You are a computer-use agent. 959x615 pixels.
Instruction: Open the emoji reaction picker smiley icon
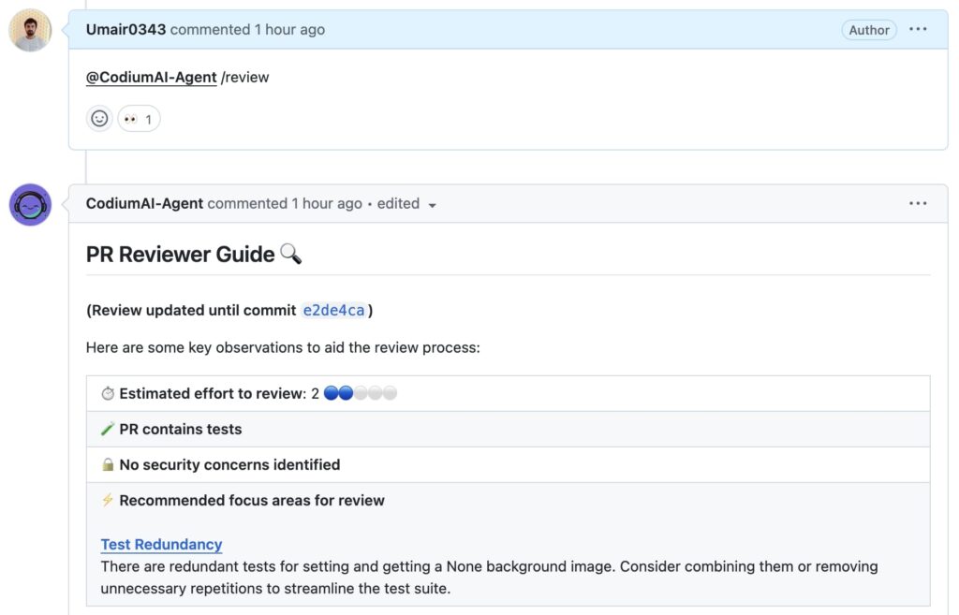98,119
